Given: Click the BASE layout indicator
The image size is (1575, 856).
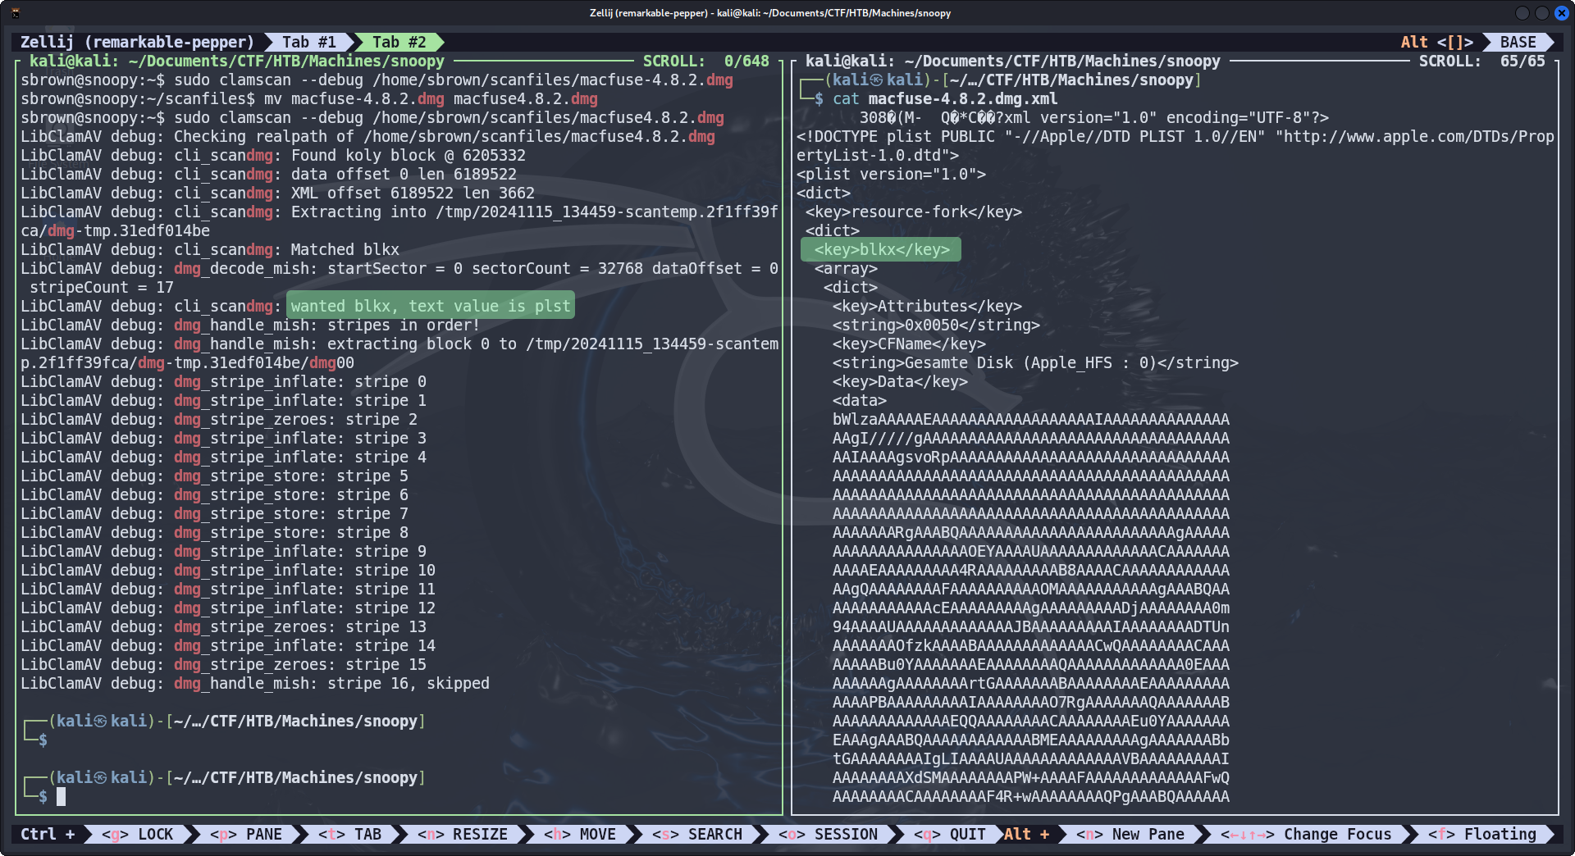Looking at the screenshot, I should (x=1518, y=42).
